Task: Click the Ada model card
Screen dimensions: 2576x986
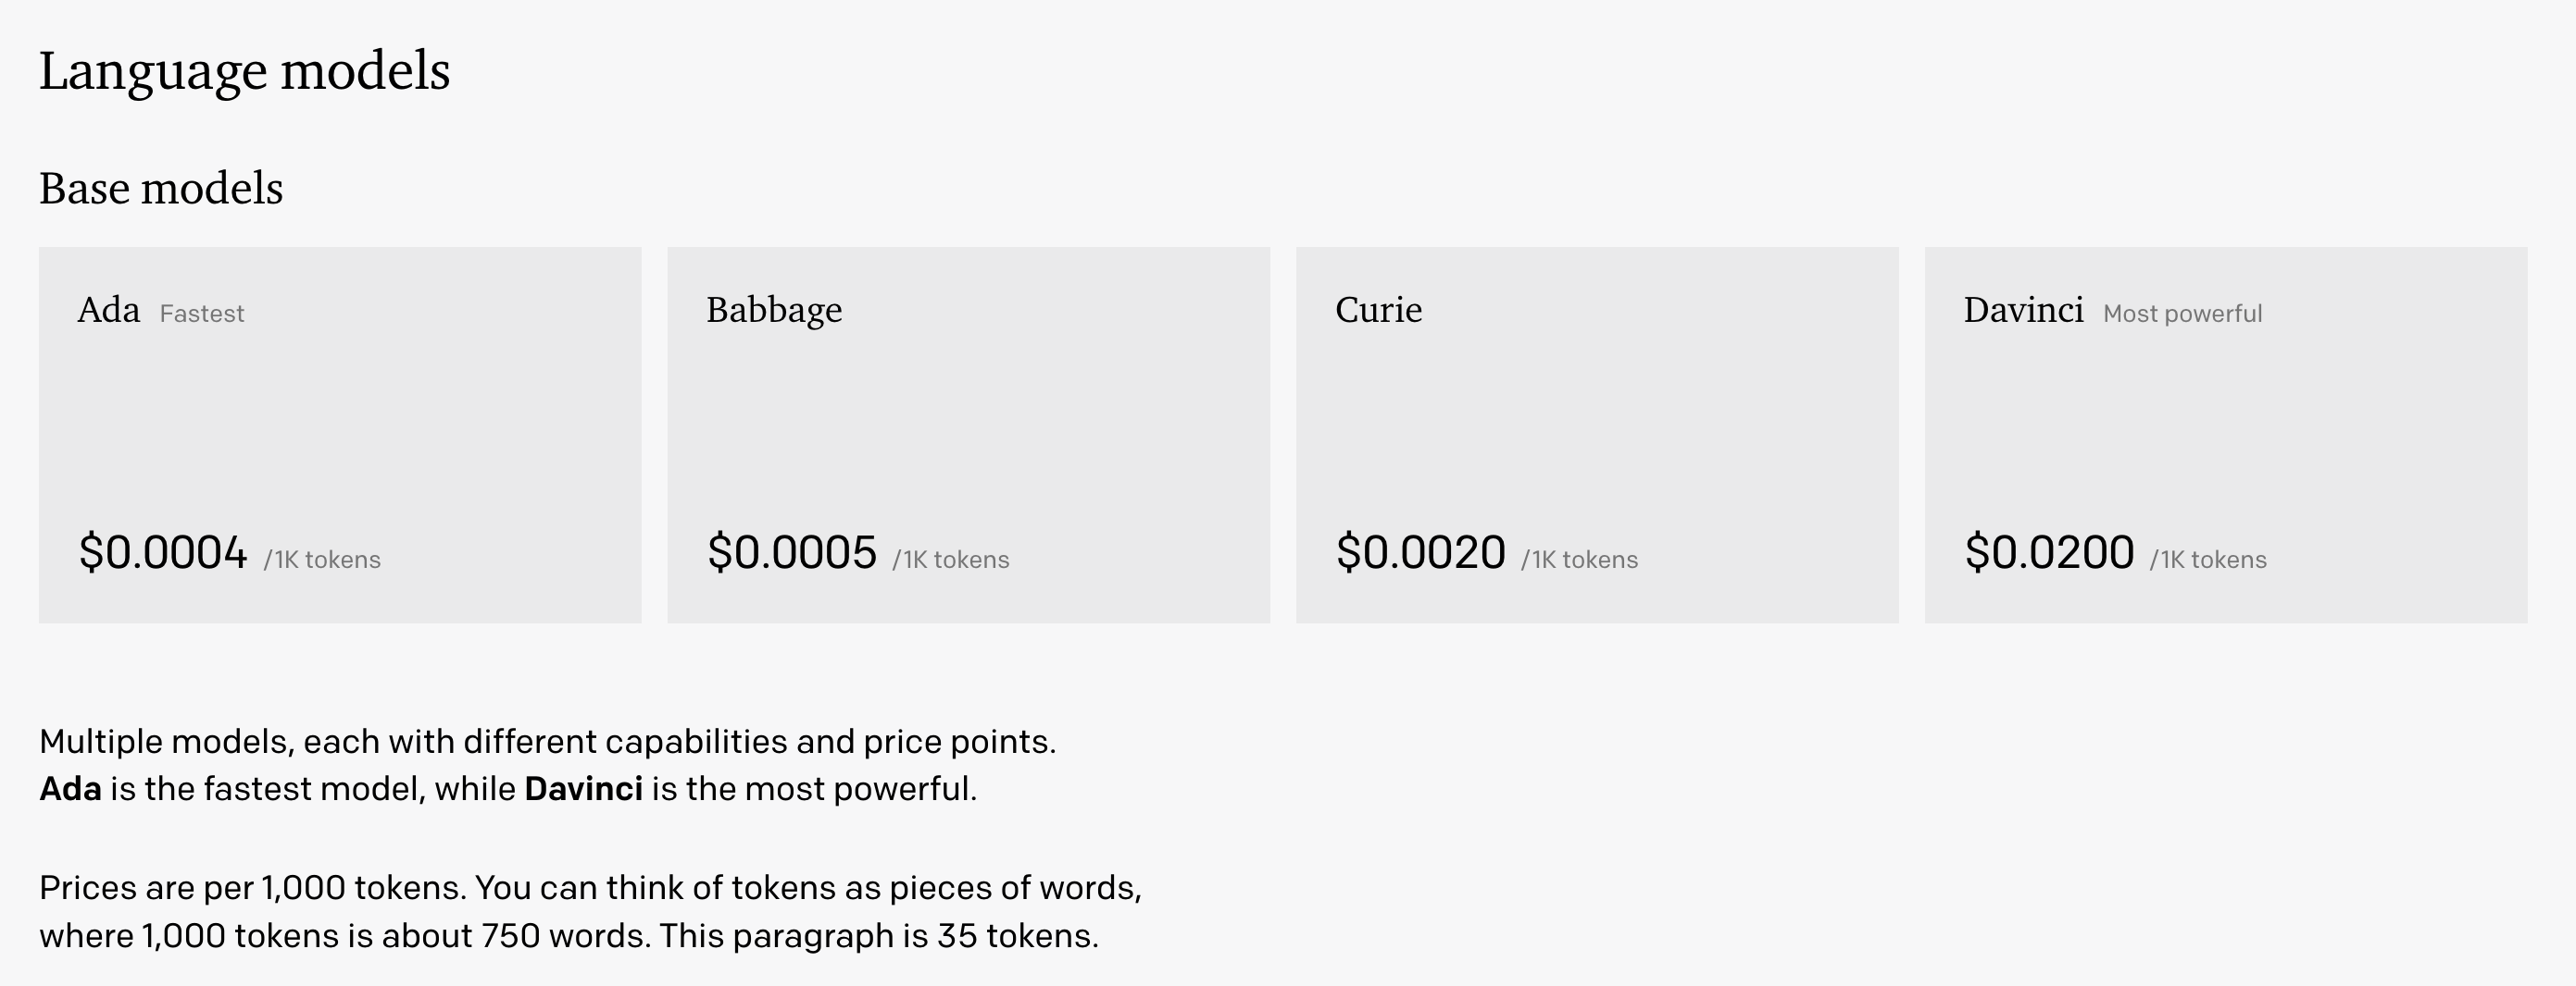Action: coord(340,435)
